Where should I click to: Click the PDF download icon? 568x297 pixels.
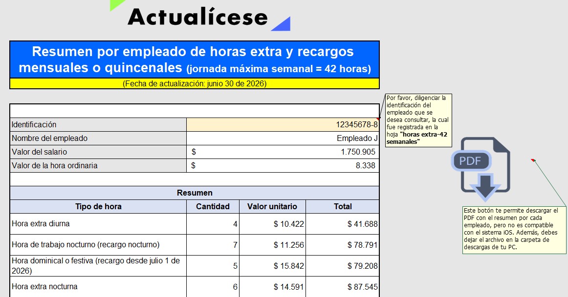[481, 169]
